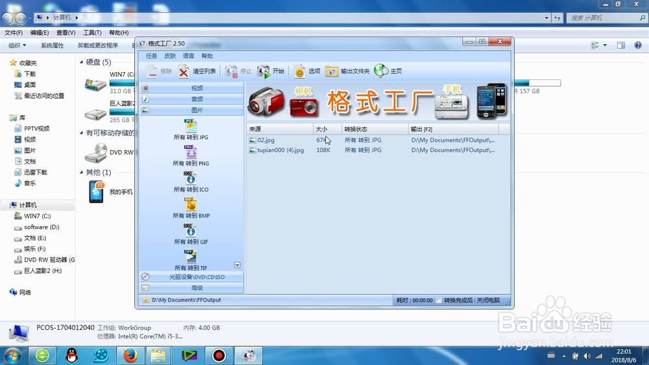Select WIN7 (C:) in navigation tree
This screenshot has height=365, width=649.
[37, 216]
